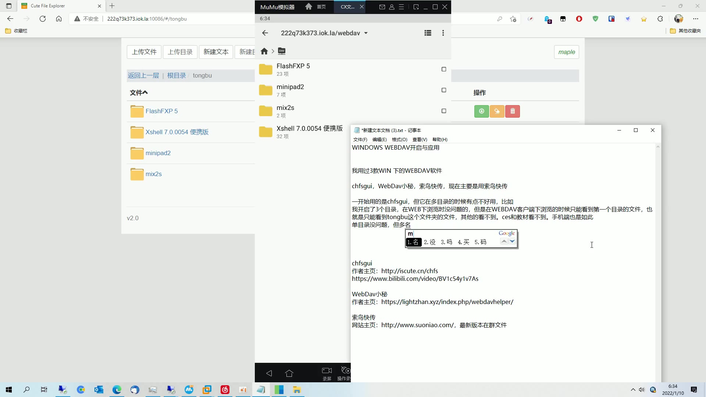Open browser settings ellipsis menu
Image resolution: width=706 pixels, height=397 pixels.
tap(695, 19)
